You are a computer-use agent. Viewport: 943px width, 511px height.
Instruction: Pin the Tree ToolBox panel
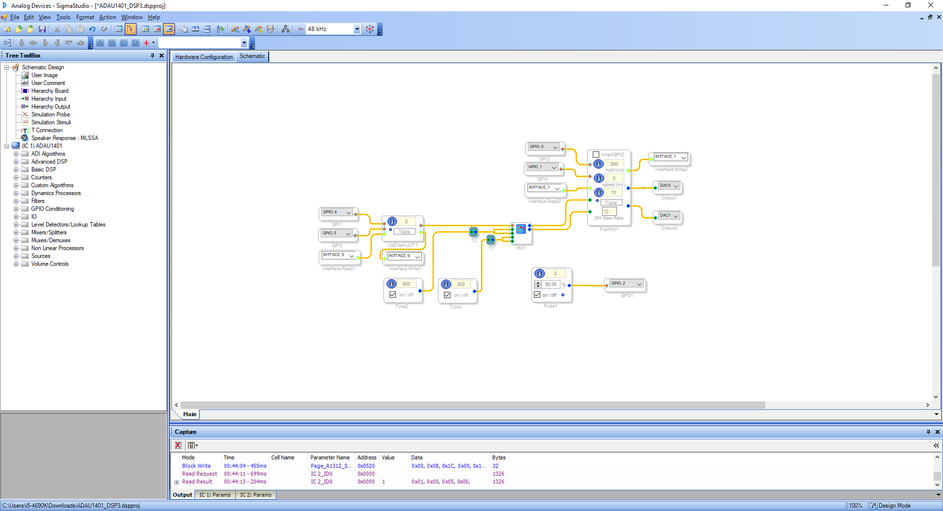click(x=152, y=56)
